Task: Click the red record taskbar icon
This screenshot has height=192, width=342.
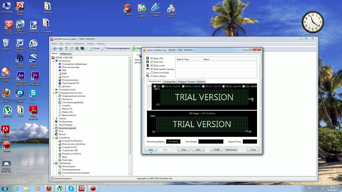Action: click(93, 188)
